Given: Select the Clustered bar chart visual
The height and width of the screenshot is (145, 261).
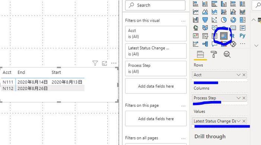Looking at the screenshot, I should click(215, 4).
